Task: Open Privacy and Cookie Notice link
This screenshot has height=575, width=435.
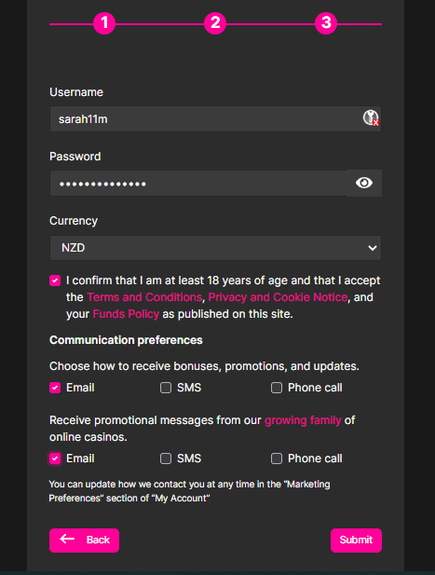Action: coord(278,297)
